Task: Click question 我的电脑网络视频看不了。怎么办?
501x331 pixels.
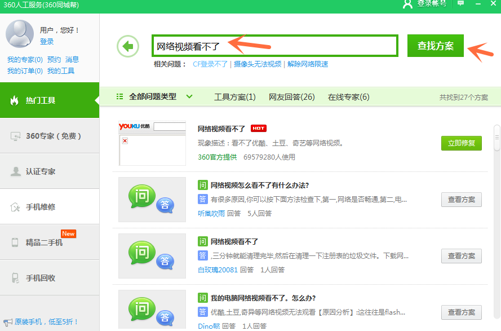Action: coord(263,298)
